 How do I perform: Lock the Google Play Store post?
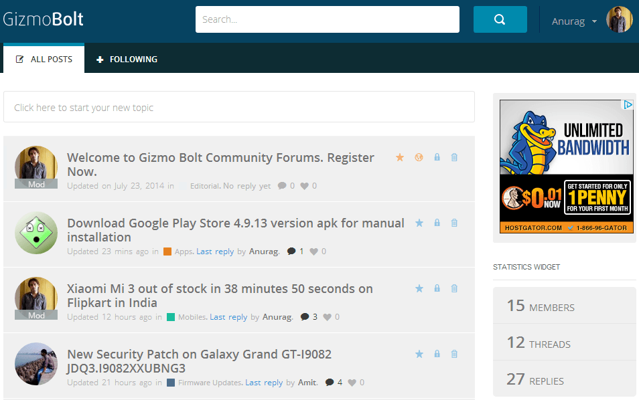[437, 223]
